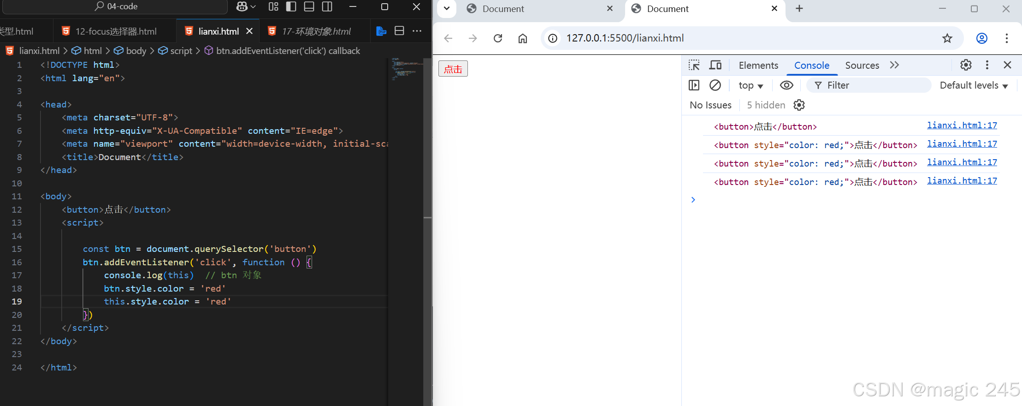Open a new Chrome tab with plus icon
This screenshot has height=406, width=1022.
coord(799,8)
